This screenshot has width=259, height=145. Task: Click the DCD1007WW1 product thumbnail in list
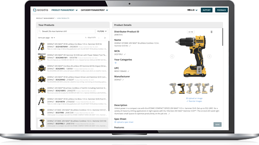click(41, 46)
